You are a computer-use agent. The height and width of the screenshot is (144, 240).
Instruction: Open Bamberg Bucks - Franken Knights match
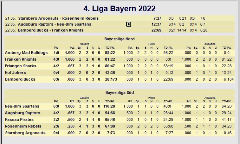pyautogui.click(x=51, y=30)
